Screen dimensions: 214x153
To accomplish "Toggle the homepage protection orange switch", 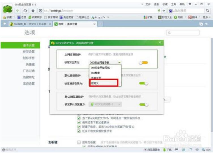I will pyautogui.click(x=144, y=63).
